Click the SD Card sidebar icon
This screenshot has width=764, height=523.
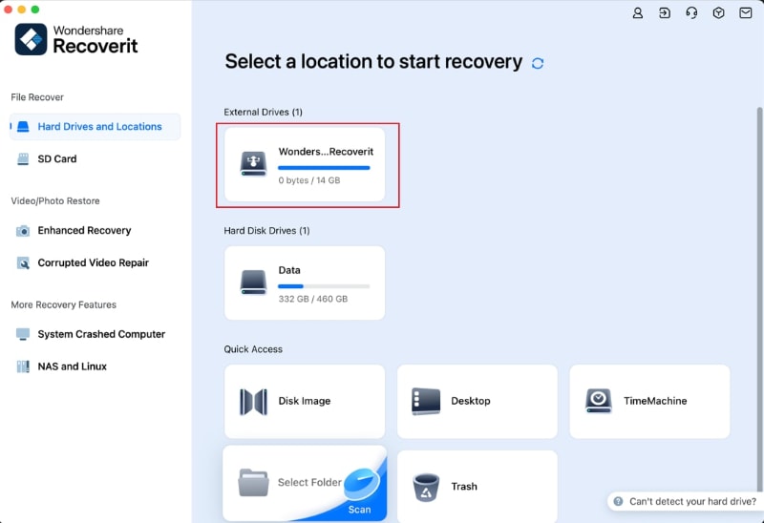pos(23,158)
